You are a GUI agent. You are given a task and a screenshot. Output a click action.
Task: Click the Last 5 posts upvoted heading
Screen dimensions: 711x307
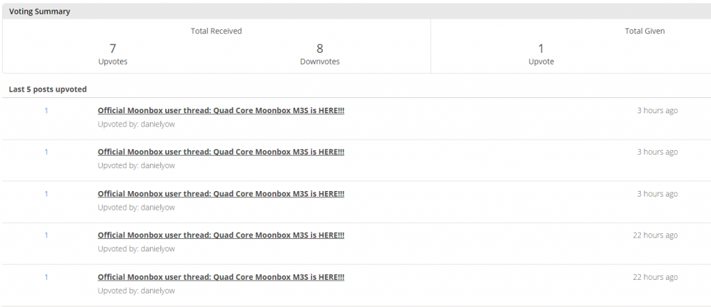click(47, 90)
